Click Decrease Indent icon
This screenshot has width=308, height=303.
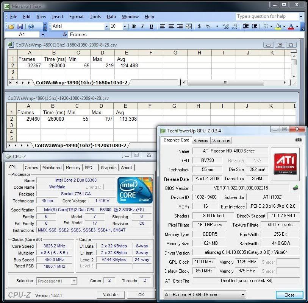245,26
